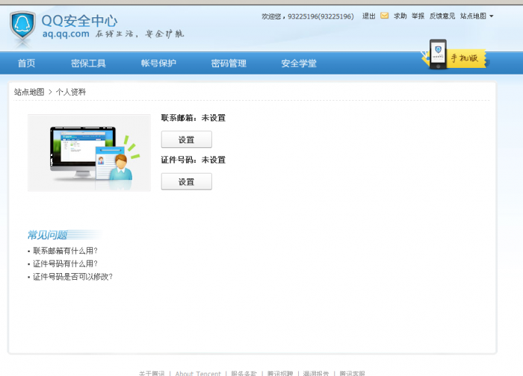
Task: Click About Tencent footer link
Action: pyautogui.click(x=198, y=373)
